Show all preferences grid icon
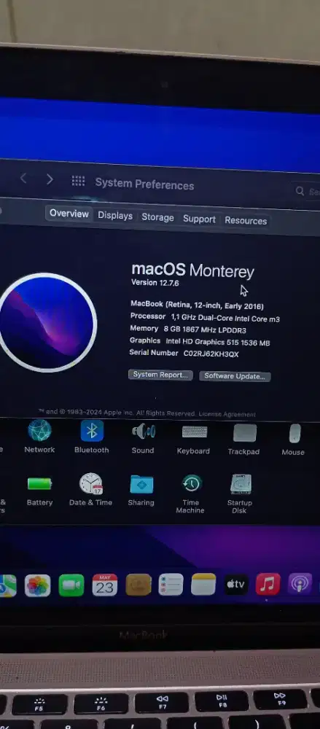The image size is (320, 729). click(78, 181)
